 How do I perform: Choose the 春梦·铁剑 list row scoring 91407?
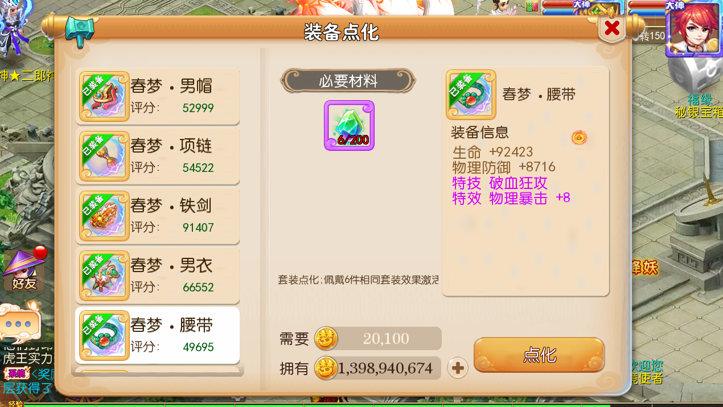158,216
